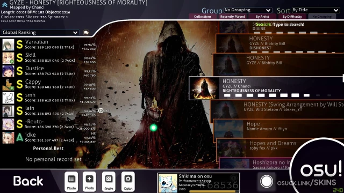Open the Sort By Title dropdown
344x193 pixels.
(x=316, y=10)
